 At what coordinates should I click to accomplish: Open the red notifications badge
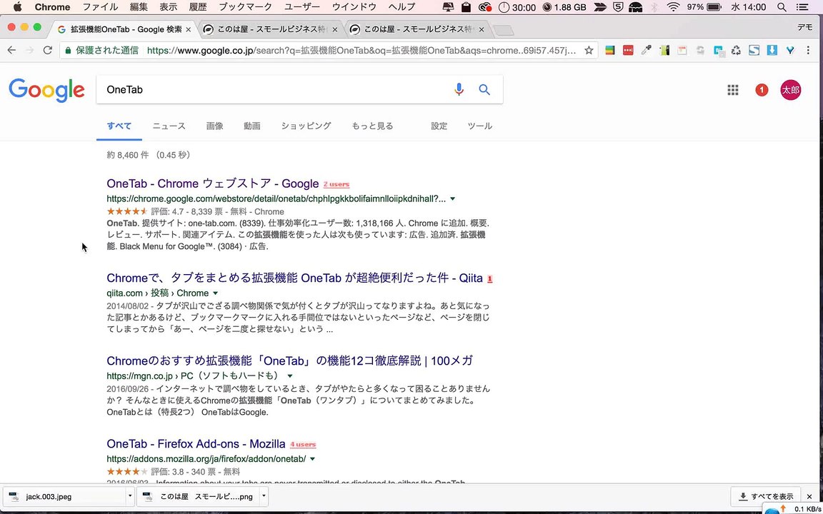[762, 90]
